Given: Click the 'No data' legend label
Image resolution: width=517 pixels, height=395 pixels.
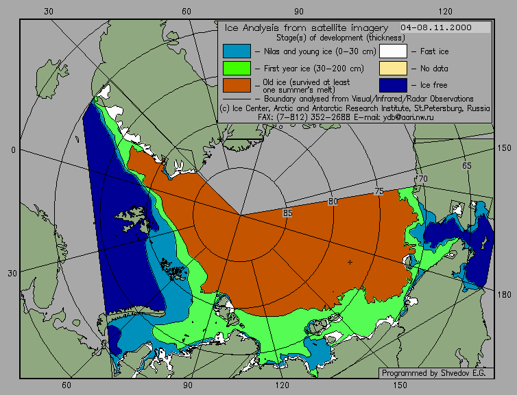Looking at the screenshot, I should (434, 69).
